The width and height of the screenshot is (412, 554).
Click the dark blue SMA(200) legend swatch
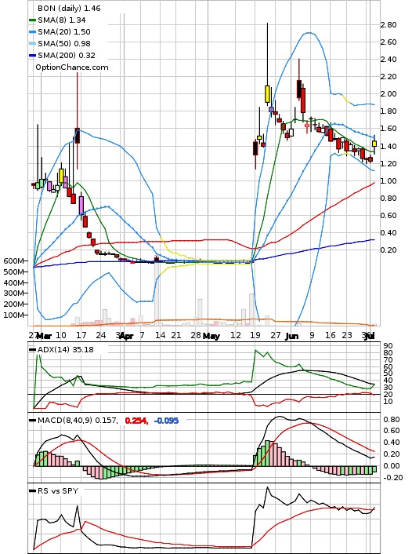click(x=32, y=56)
